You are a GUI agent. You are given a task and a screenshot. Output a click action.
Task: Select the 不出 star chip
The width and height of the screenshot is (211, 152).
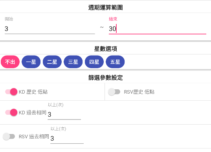[10, 62]
